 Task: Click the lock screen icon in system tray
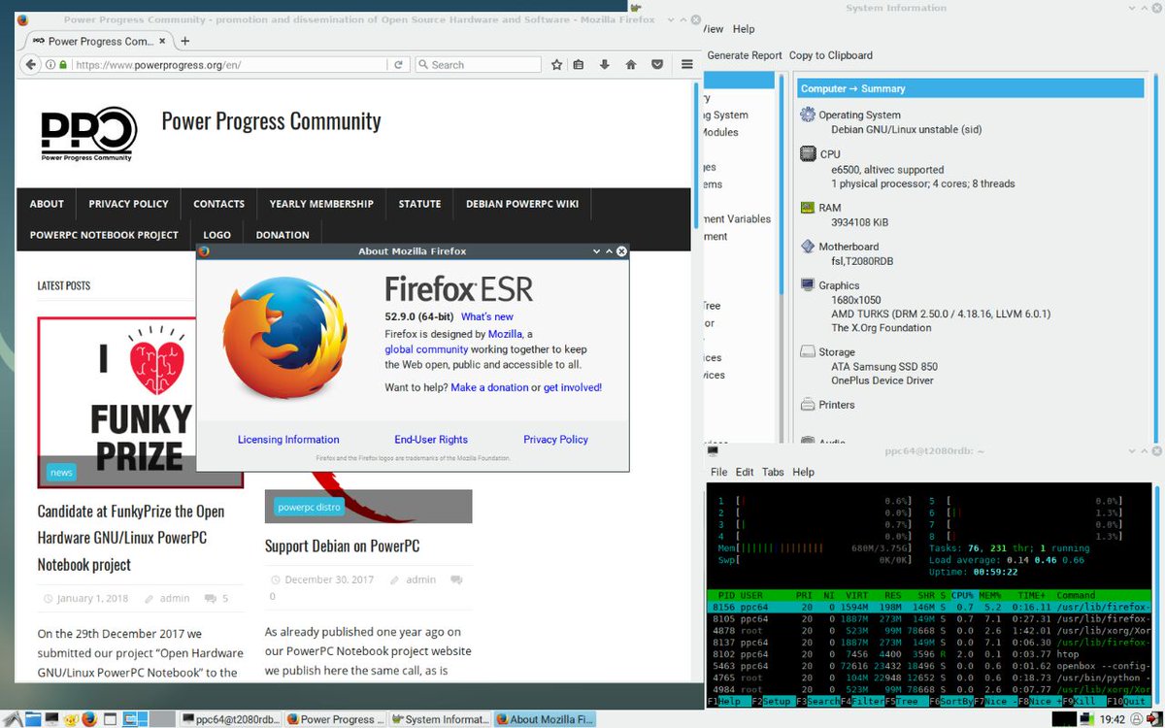(1136, 719)
